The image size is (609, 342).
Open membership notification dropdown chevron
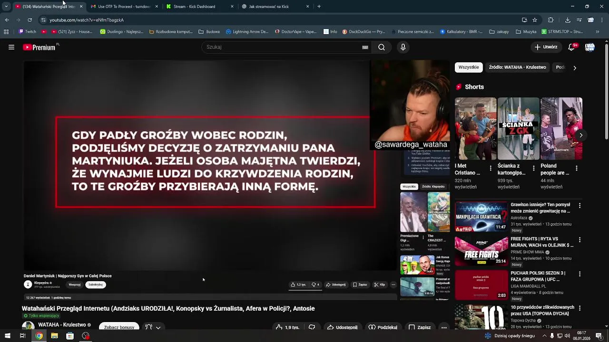(158, 327)
